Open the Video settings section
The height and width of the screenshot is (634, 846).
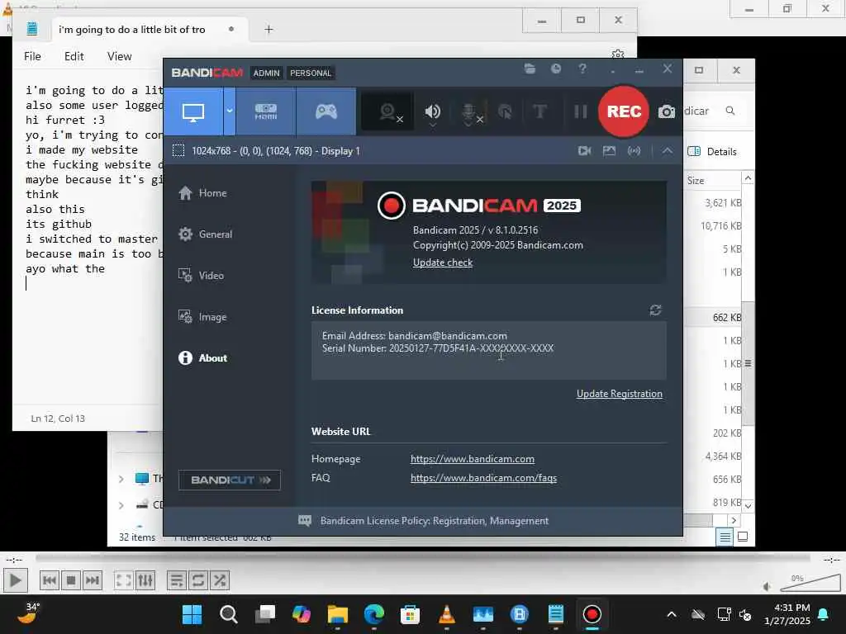[202, 276]
